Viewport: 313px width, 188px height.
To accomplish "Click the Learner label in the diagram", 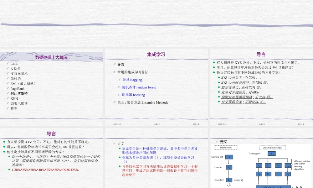I will 218,167.
